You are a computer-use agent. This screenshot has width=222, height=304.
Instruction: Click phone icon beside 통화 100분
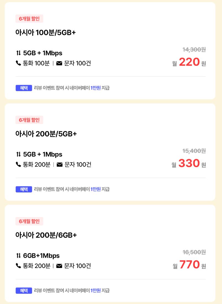(x=18, y=63)
